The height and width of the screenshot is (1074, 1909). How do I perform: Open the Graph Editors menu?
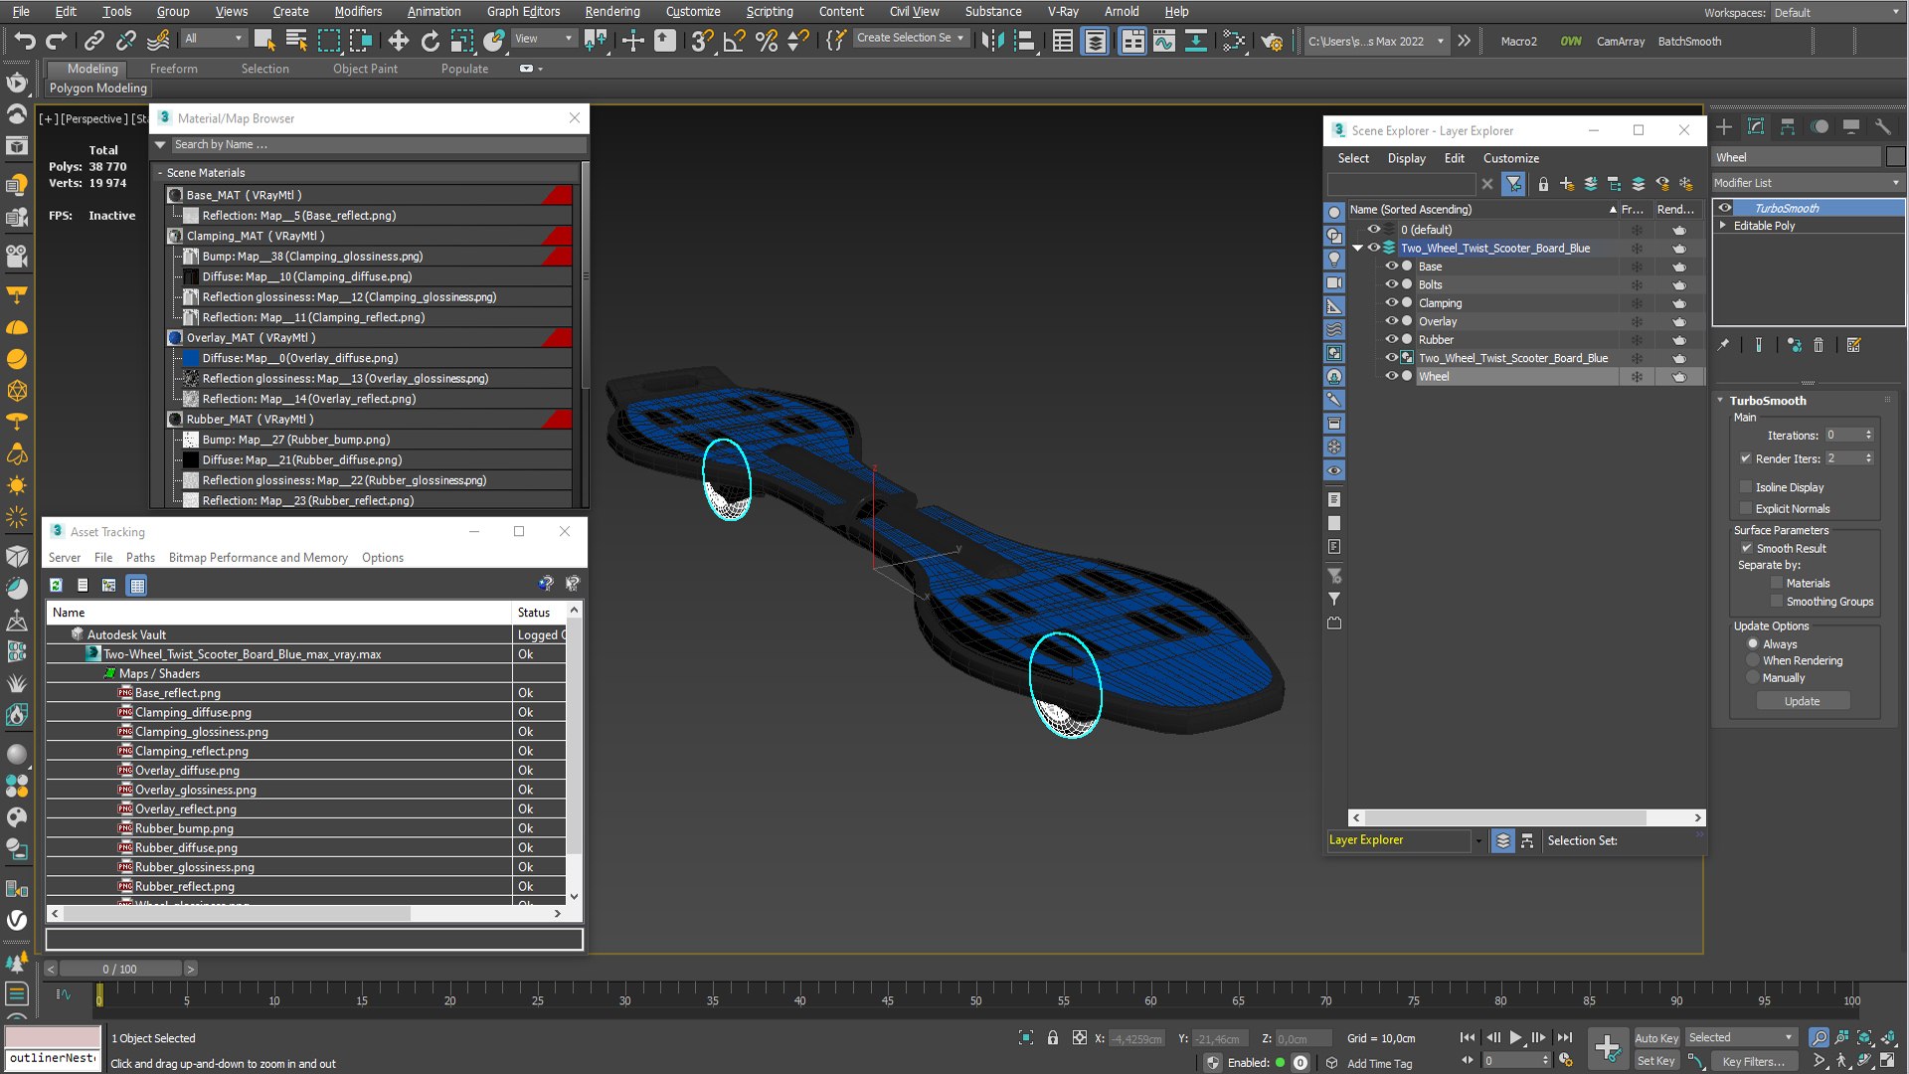tap(523, 12)
